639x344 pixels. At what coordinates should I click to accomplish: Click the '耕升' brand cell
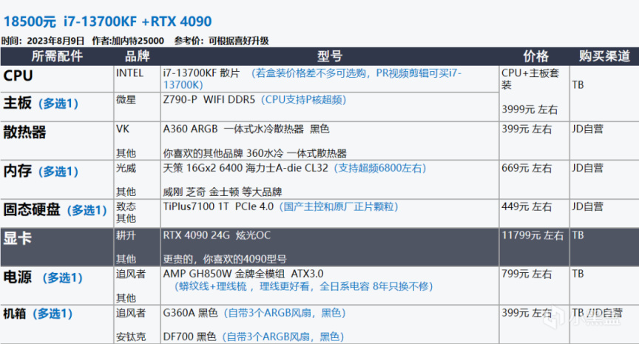pos(126,235)
